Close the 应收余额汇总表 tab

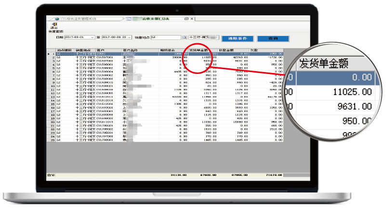192,19
